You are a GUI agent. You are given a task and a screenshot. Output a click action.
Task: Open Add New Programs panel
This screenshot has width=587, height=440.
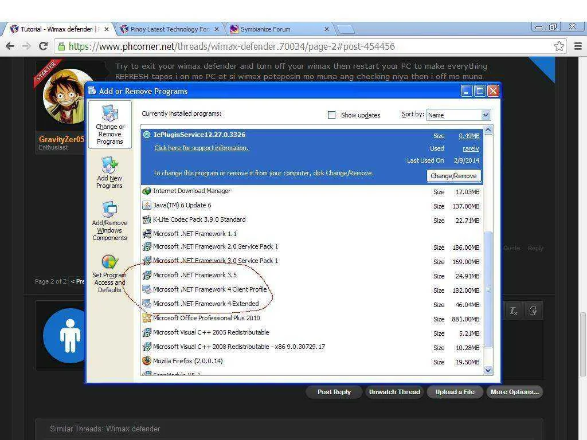(x=109, y=172)
